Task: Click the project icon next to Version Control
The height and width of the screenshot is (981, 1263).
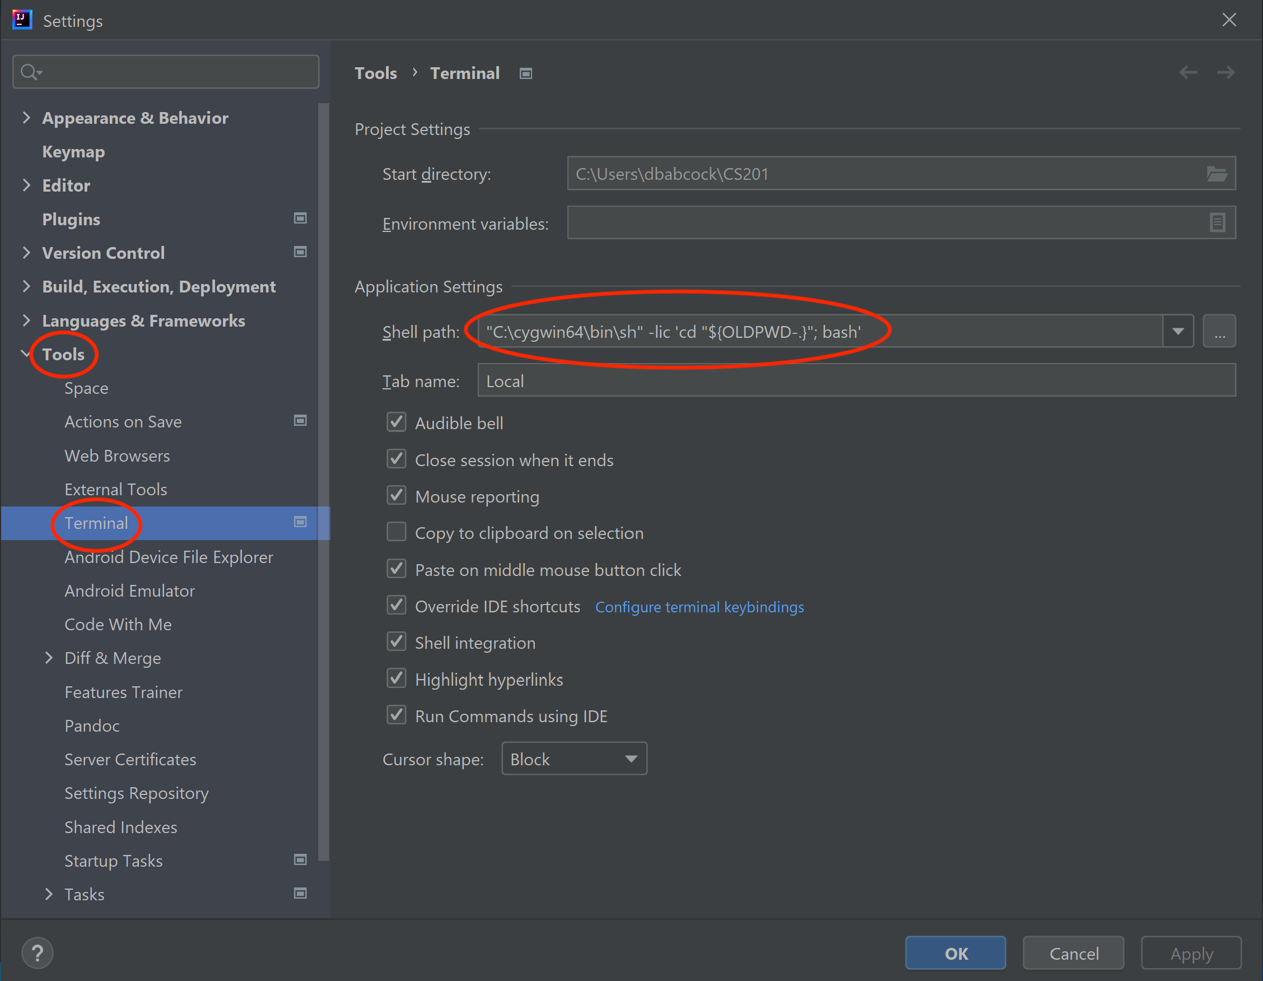Action: (300, 252)
